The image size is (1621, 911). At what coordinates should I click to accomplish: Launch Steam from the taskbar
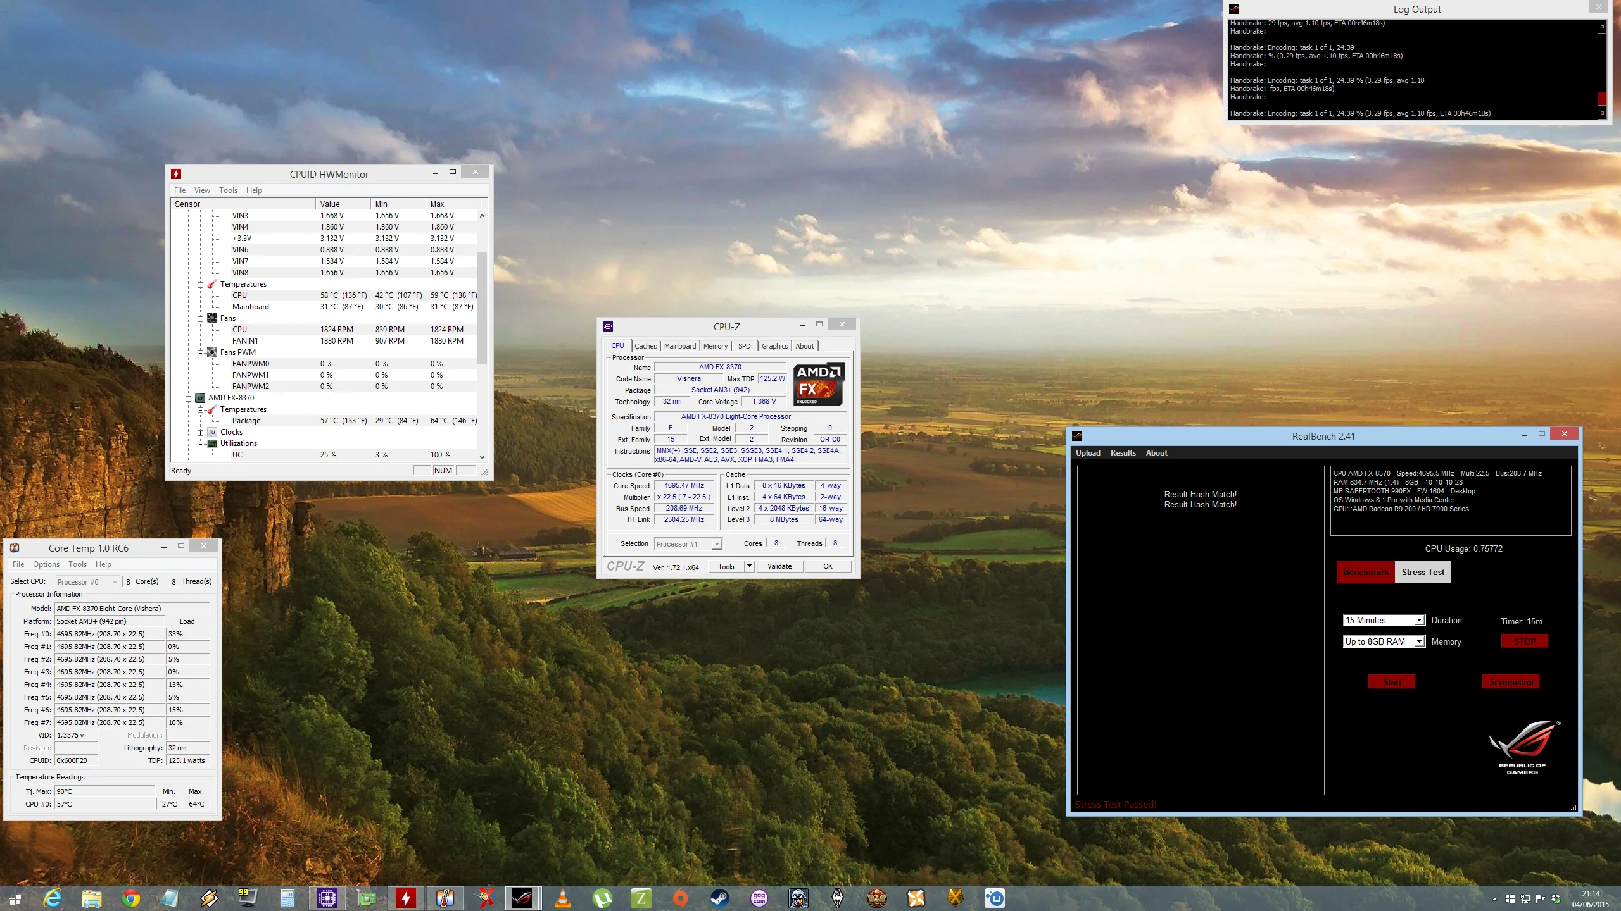[x=720, y=898]
